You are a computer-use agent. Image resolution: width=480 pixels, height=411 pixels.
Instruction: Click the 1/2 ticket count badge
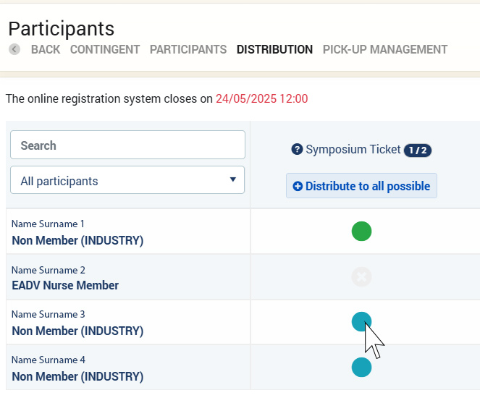418,151
